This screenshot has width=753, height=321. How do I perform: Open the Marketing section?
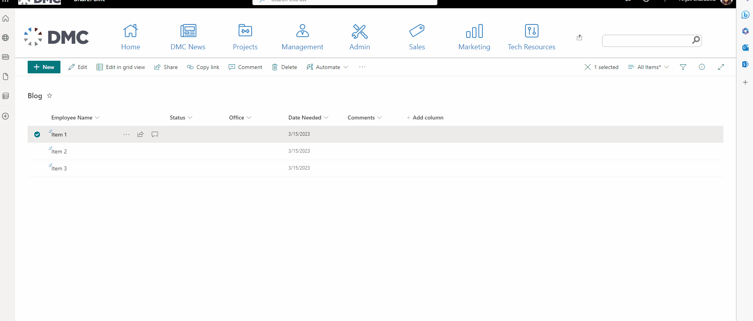pyautogui.click(x=474, y=37)
